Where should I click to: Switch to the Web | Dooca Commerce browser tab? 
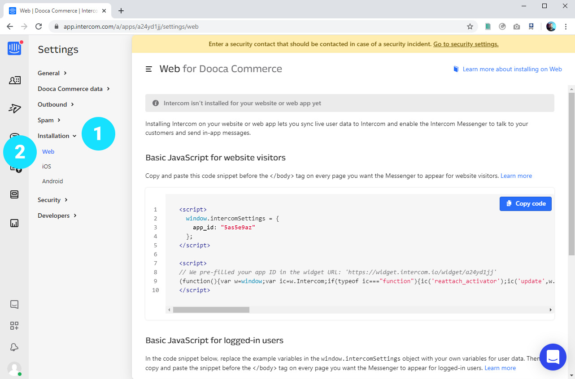58,11
